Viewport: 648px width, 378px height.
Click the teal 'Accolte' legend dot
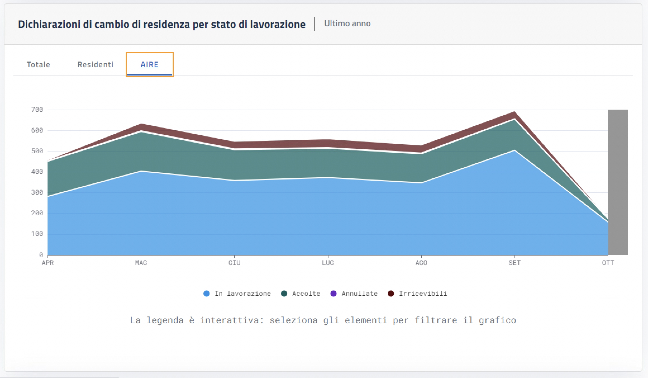tap(283, 294)
